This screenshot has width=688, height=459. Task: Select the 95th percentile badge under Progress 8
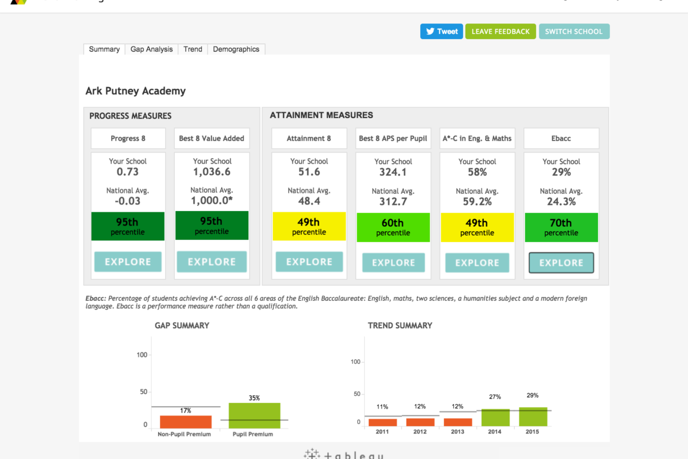pyautogui.click(x=127, y=226)
